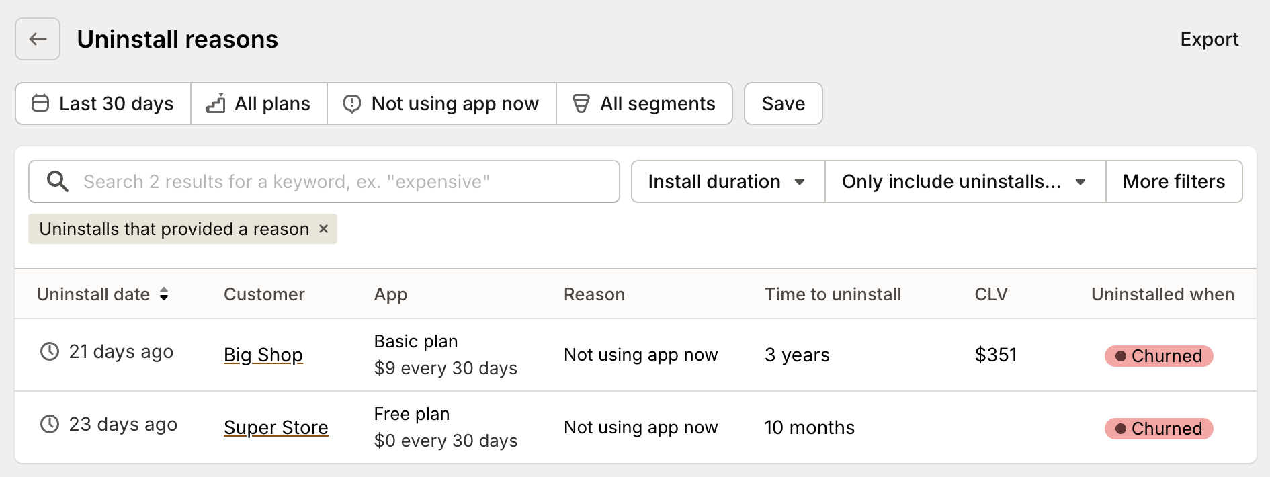This screenshot has width=1270, height=477.
Task: Click the CLV column header
Action: tap(991, 294)
